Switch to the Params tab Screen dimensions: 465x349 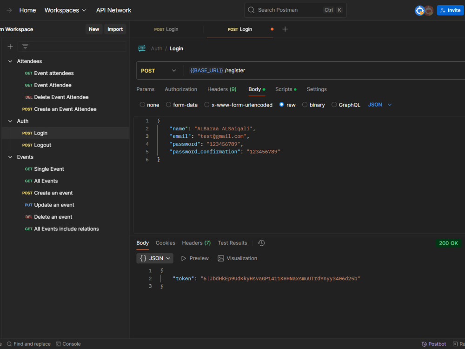pyautogui.click(x=145, y=89)
